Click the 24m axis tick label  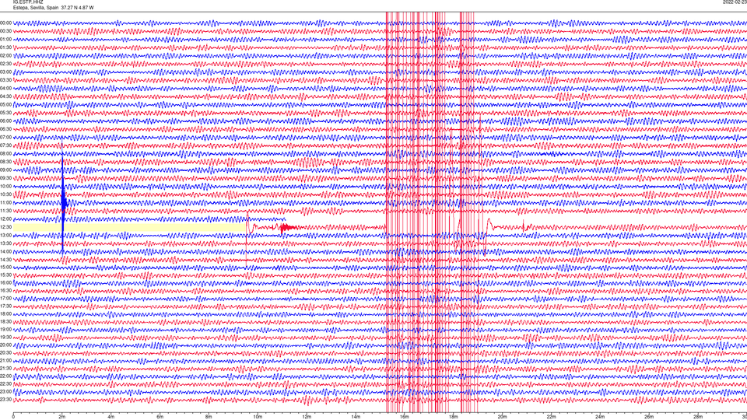(600, 417)
